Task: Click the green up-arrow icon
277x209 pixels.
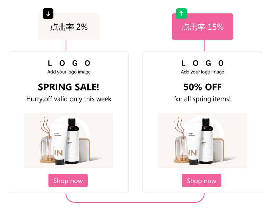Action: tap(181, 13)
